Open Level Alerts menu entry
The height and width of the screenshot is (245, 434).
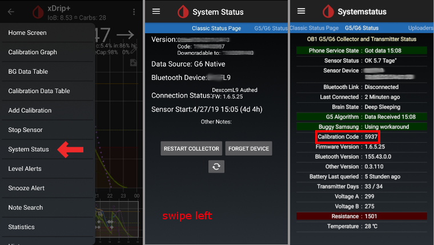point(47,168)
